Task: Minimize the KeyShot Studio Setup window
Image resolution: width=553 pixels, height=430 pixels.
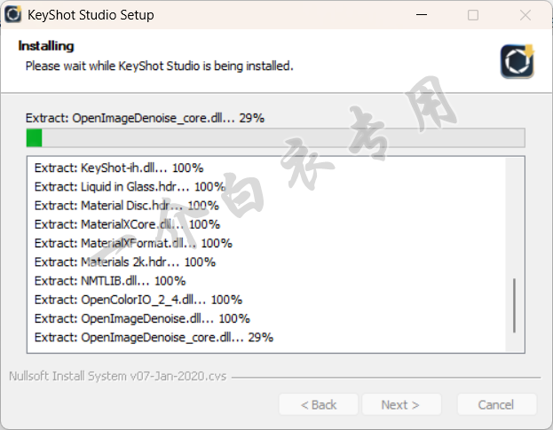Action: (422, 15)
